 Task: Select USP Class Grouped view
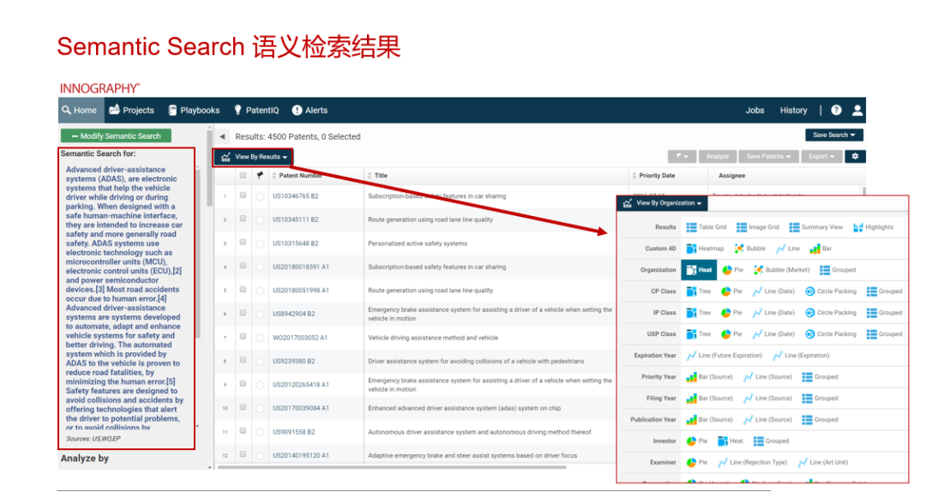pyautogui.click(x=884, y=334)
